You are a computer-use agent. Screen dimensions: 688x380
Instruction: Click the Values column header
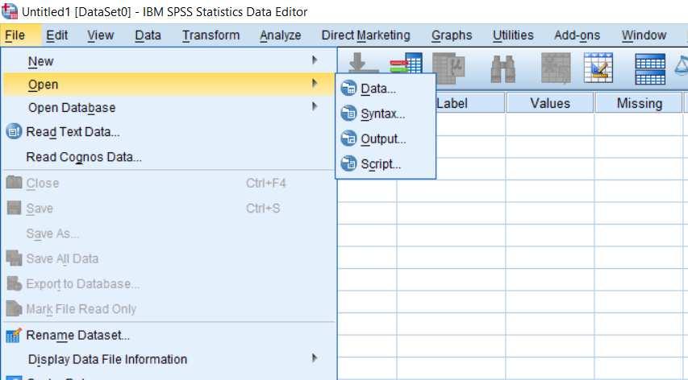pos(550,103)
